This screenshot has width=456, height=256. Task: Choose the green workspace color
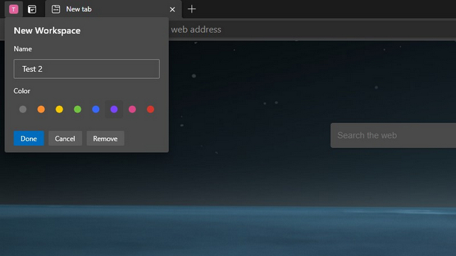coord(78,109)
